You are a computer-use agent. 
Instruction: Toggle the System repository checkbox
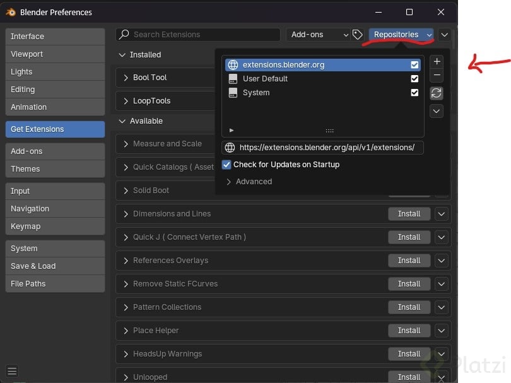tap(414, 93)
